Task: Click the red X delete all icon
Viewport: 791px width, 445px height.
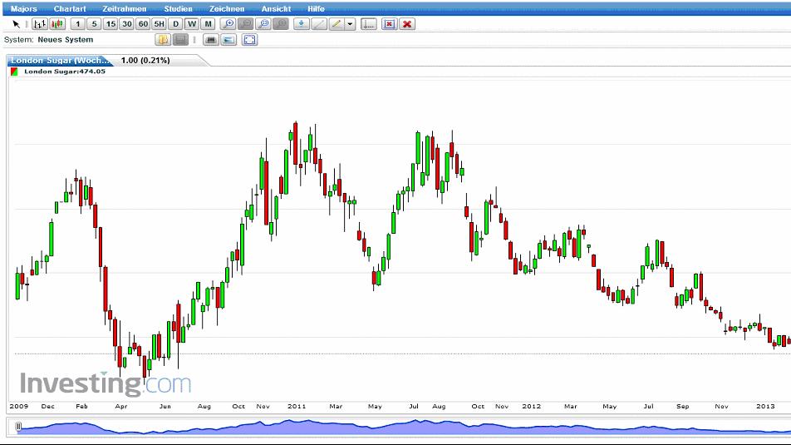Action: (x=407, y=24)
